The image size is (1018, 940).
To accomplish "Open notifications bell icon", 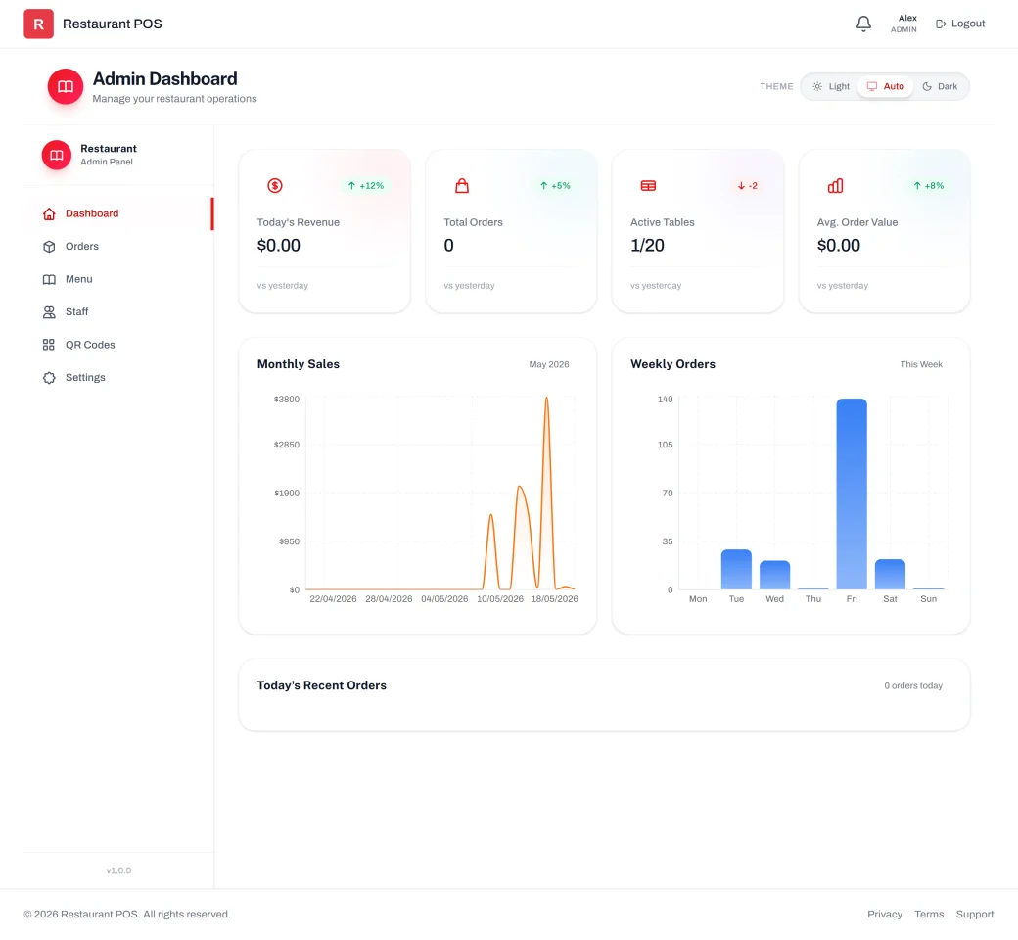I will coord(863,24).
